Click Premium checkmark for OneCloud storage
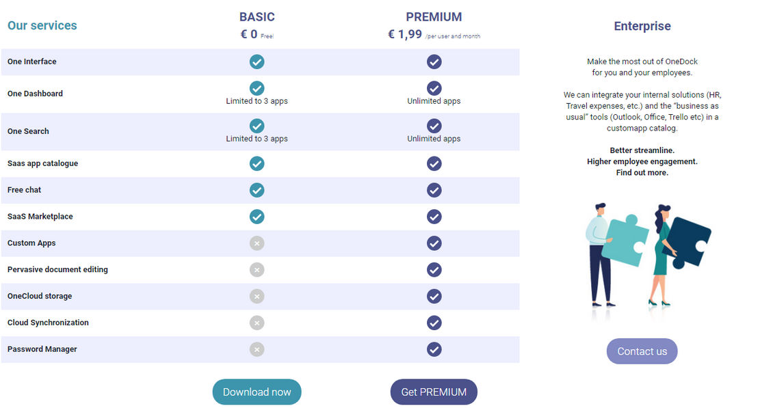 pos(434,297)
